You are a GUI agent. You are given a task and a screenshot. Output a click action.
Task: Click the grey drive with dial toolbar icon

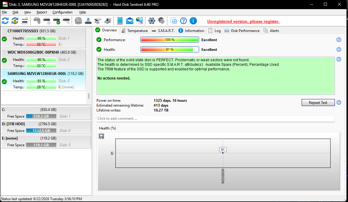[37, 21]
